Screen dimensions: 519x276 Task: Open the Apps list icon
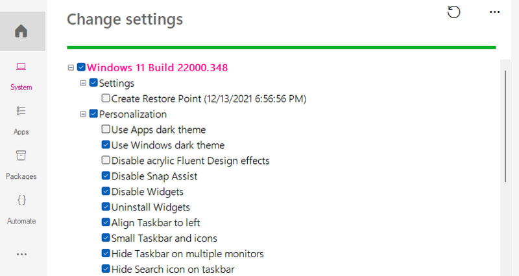(x=21, y=111)
